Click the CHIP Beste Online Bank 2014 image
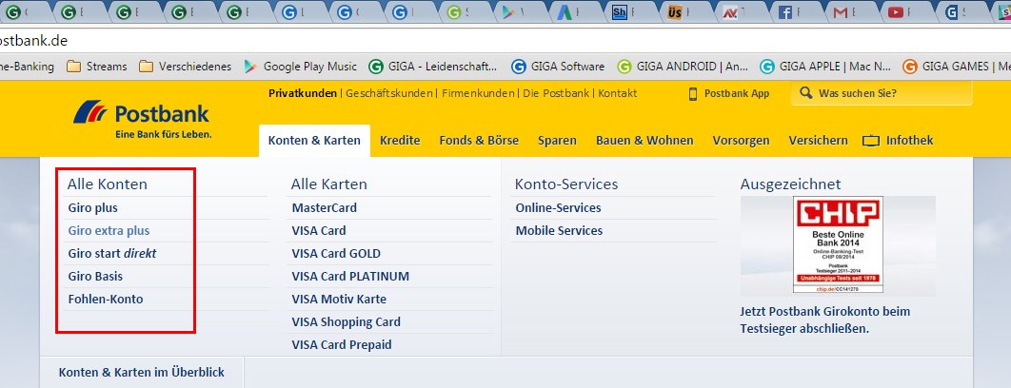Image resolution: width=1011 pixels, height=388 pixels. (838, 245)
